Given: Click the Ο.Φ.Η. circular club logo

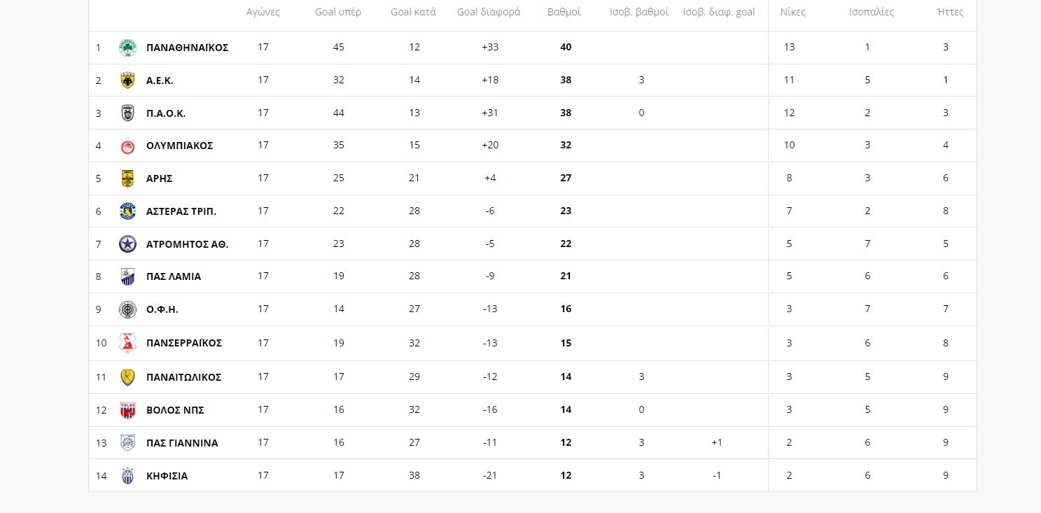Looking at the screenshot, I should (127, 309).
